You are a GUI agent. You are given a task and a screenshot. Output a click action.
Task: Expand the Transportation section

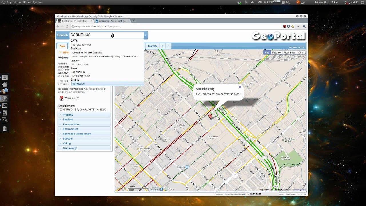pos(84,124)
